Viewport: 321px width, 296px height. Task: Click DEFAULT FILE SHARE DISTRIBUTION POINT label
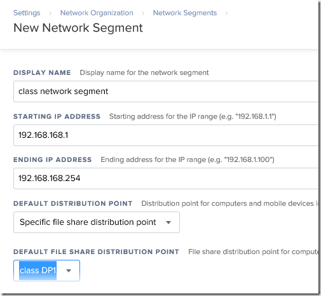pos(96,252)
